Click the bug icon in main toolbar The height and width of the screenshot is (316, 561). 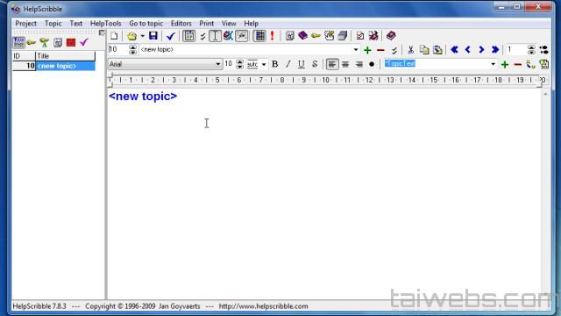coord(373,35)
